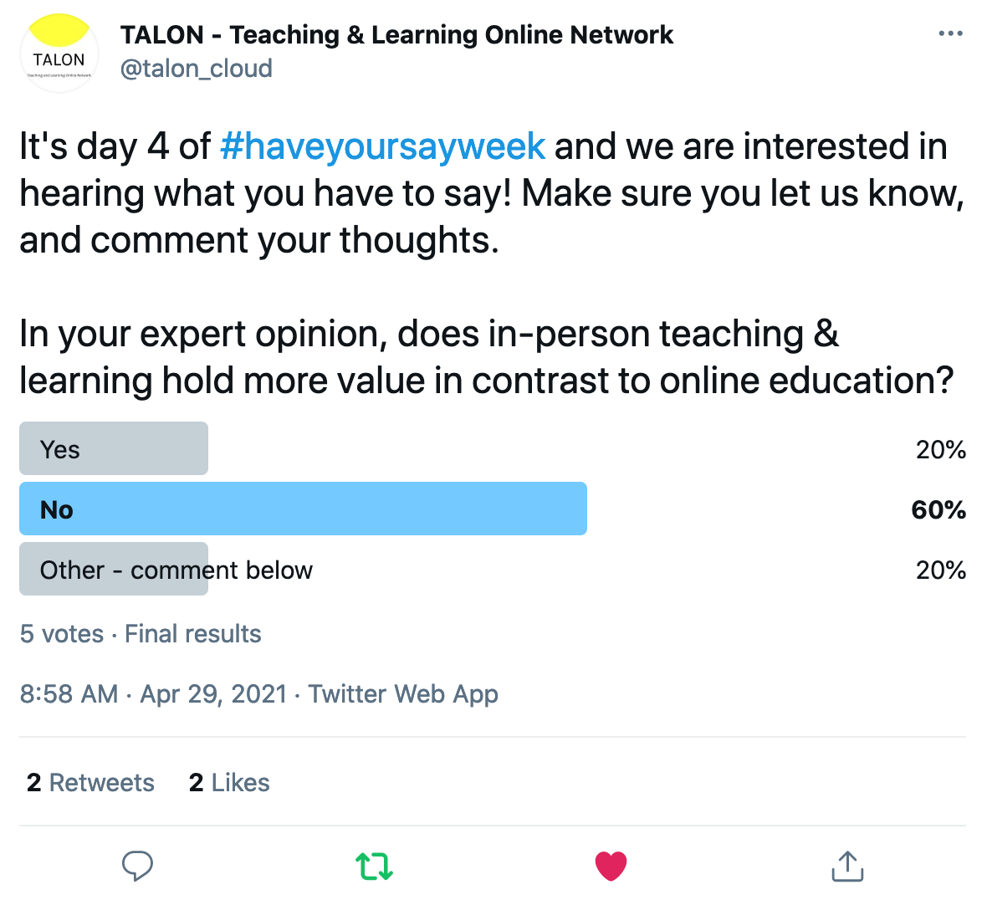Open the #haveyoursayweek hashtag
Screen dimensions: 987x900
click(382, 146)
